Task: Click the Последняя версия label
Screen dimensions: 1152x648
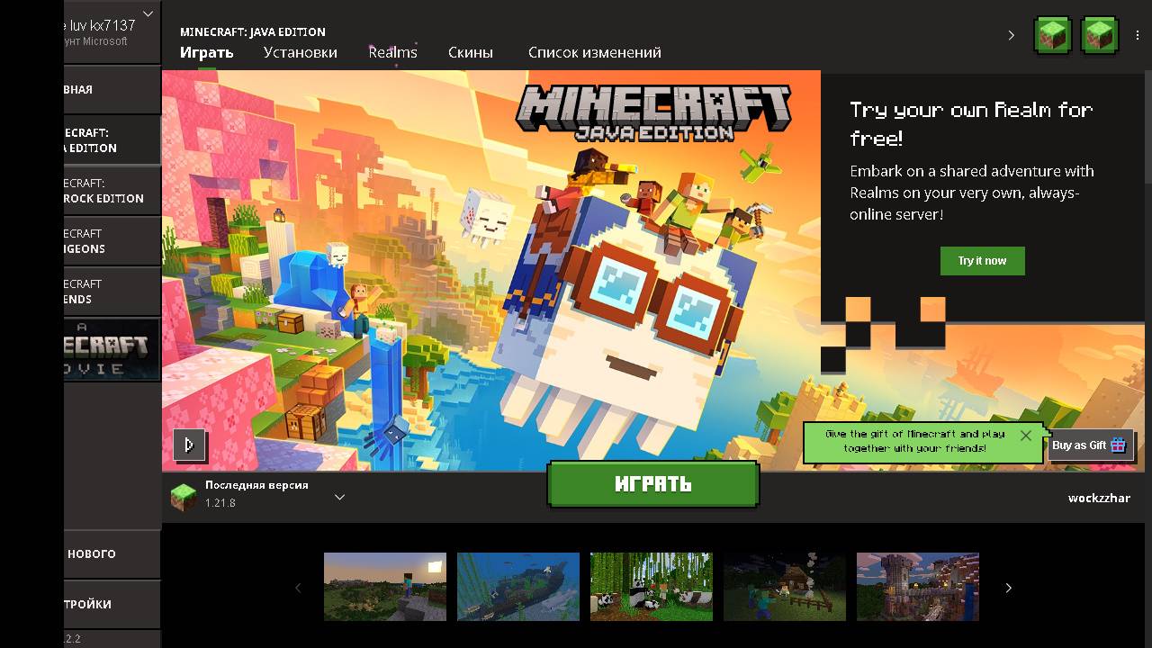Action: [x=256, y=485]
